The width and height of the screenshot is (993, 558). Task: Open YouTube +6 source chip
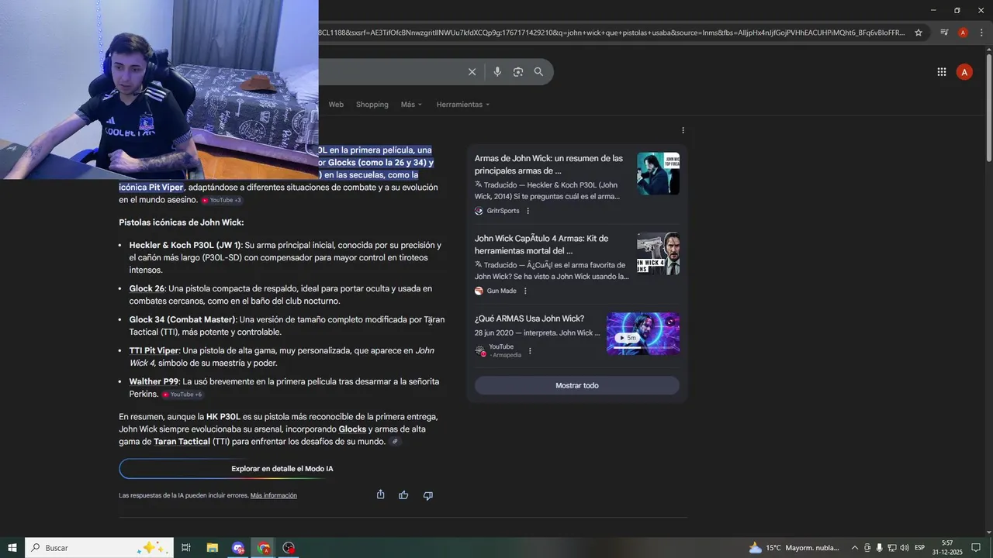click(x=183, y=394)
